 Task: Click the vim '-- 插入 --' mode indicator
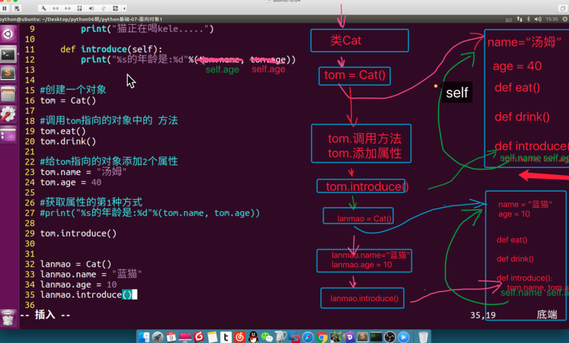click(45, 315)
